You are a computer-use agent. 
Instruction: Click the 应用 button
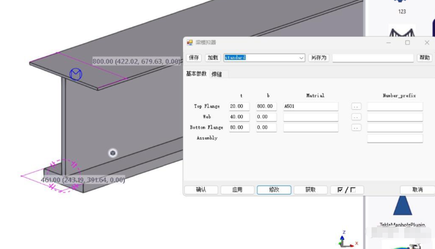pos(237,190)
